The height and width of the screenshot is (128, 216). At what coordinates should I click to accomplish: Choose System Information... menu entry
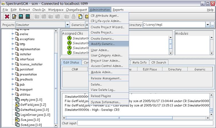pyautogui.click(x=109, y=102)
